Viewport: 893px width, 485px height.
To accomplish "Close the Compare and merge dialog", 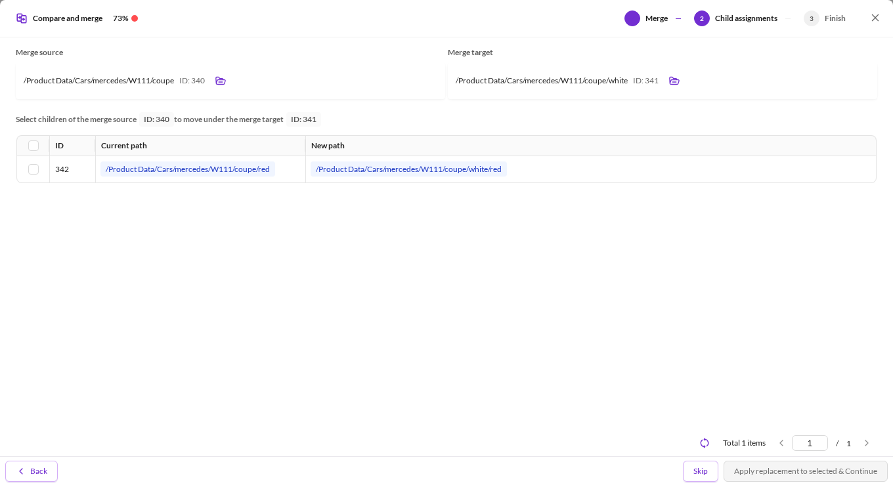I will [875, 18].
